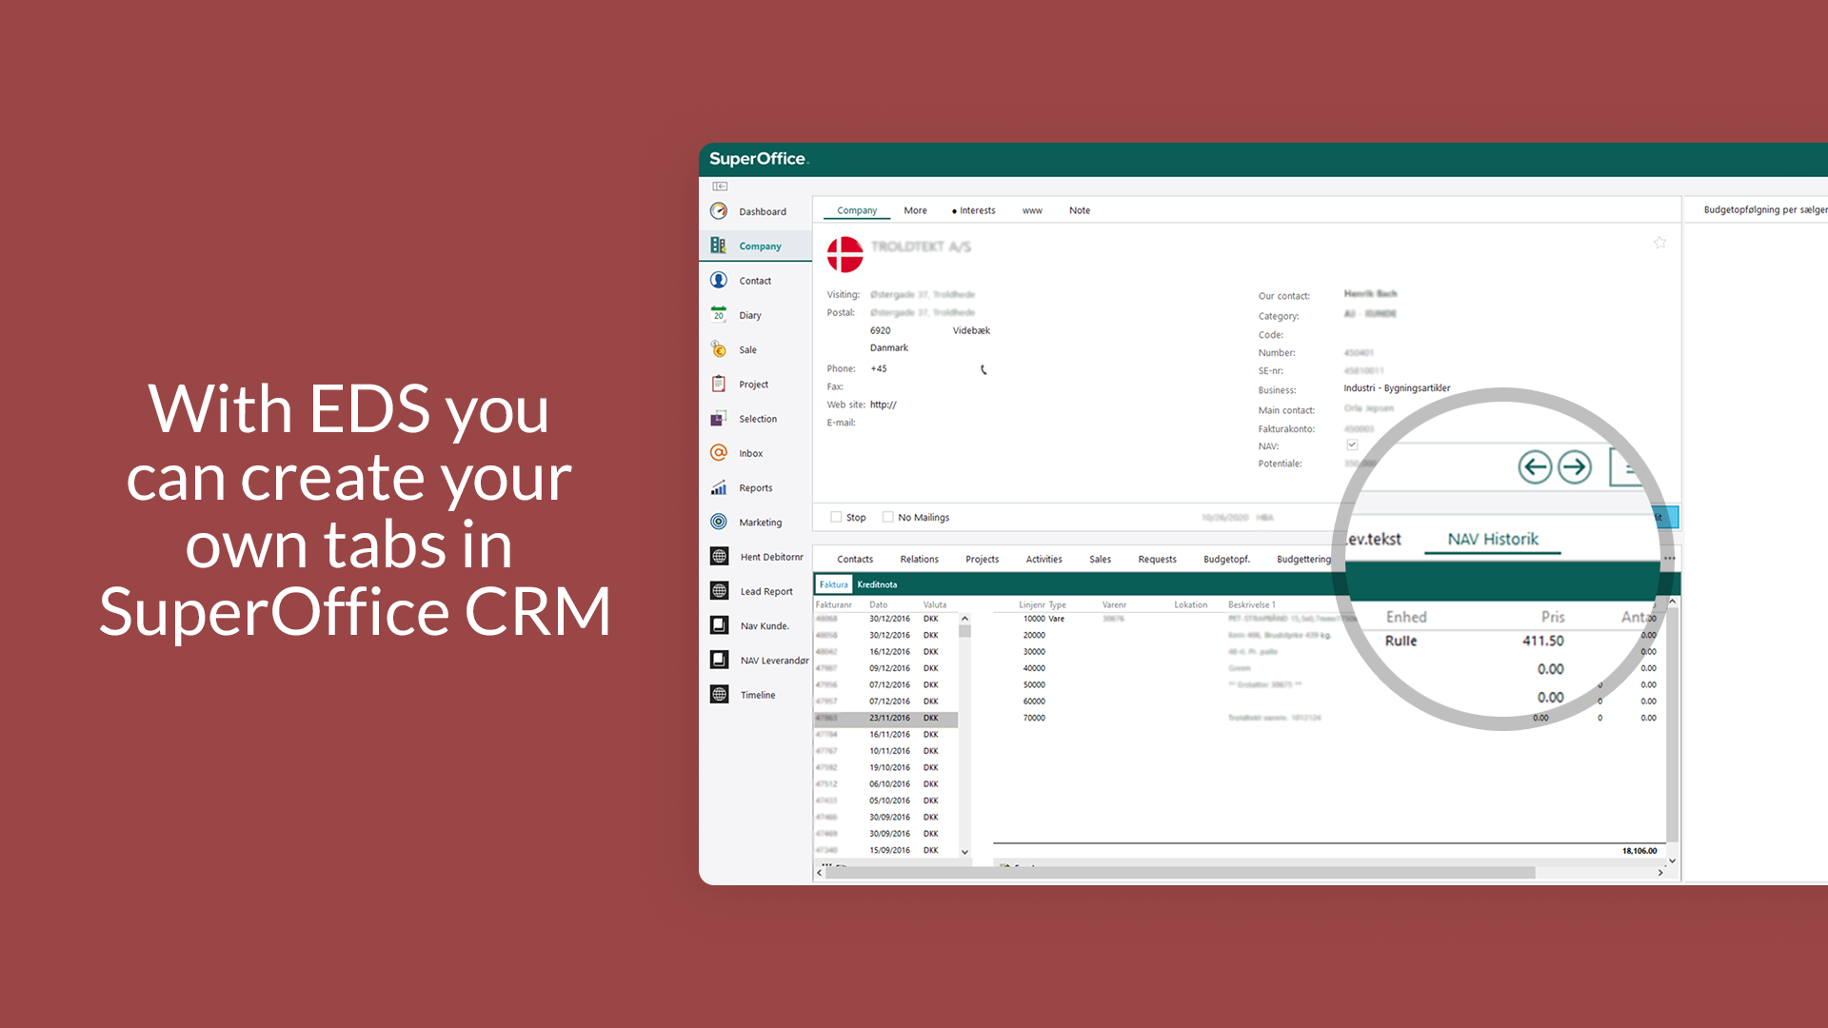Go back with left arrow button
The width and height of the screenshot is (1828, 1028).
[1535, 466]
